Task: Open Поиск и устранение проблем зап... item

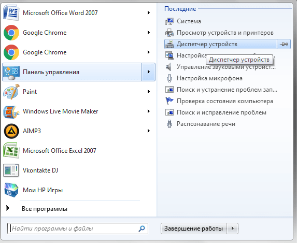Action: pyautogui.click(x=227, y=90)
